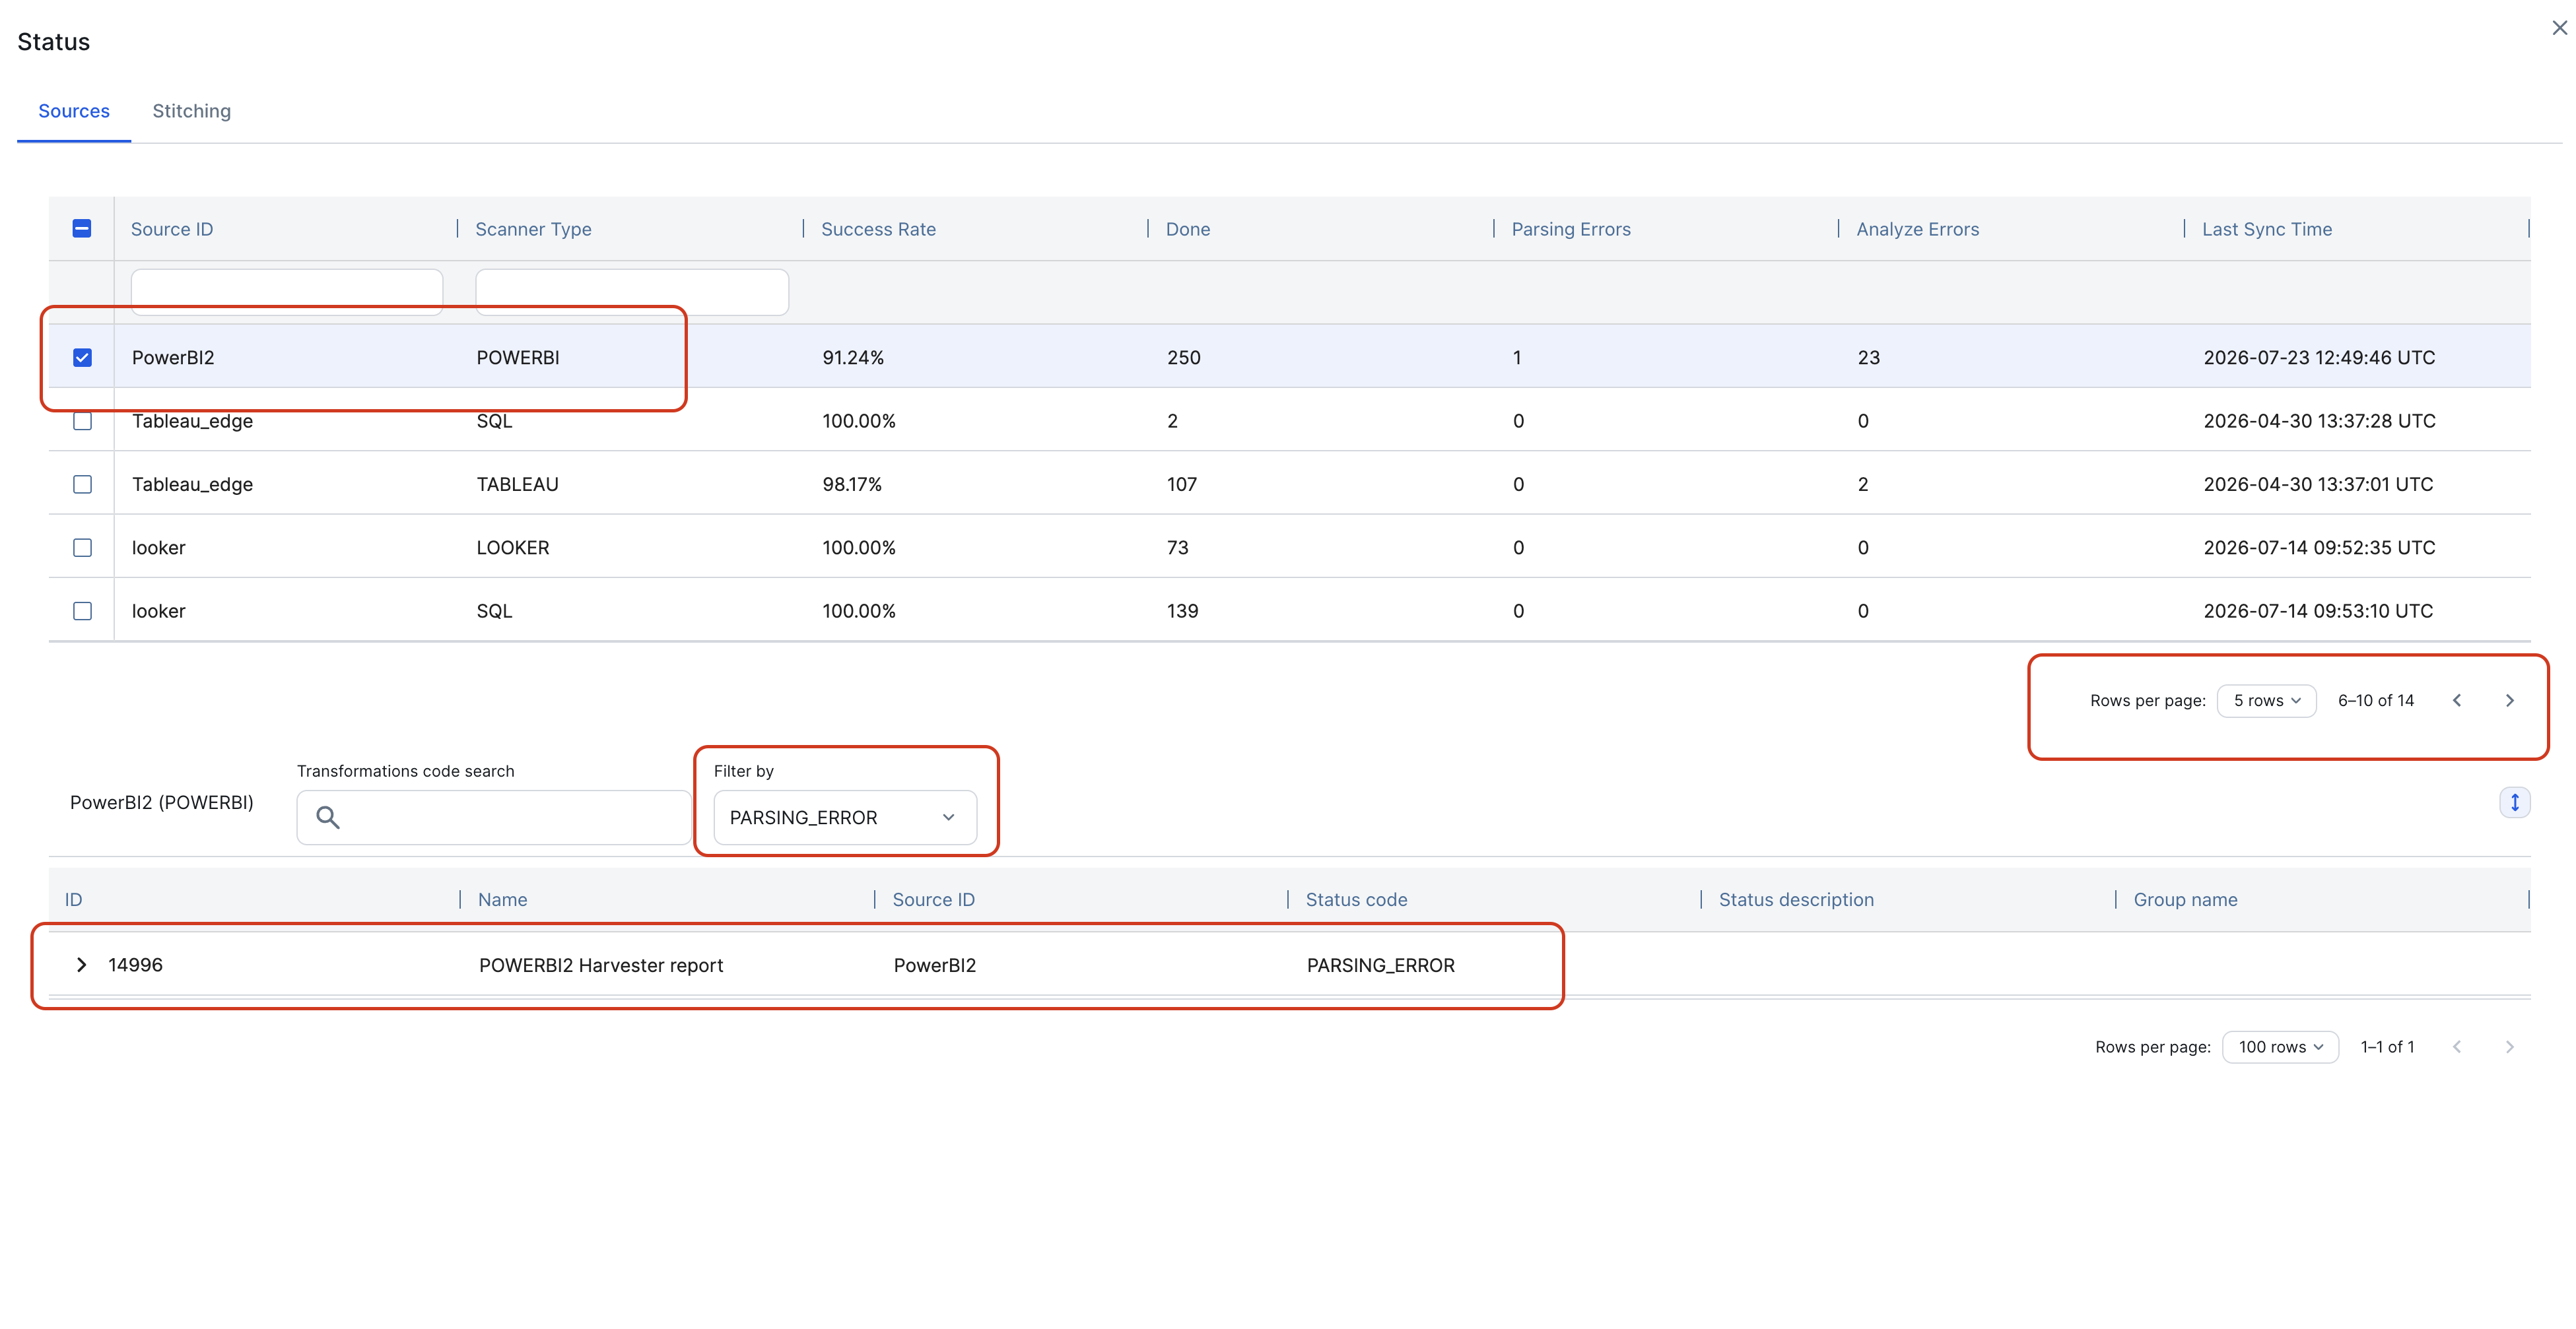
Task: Open the Filter by PARSING_ERROR dropdown
Action: pos(845,818)
